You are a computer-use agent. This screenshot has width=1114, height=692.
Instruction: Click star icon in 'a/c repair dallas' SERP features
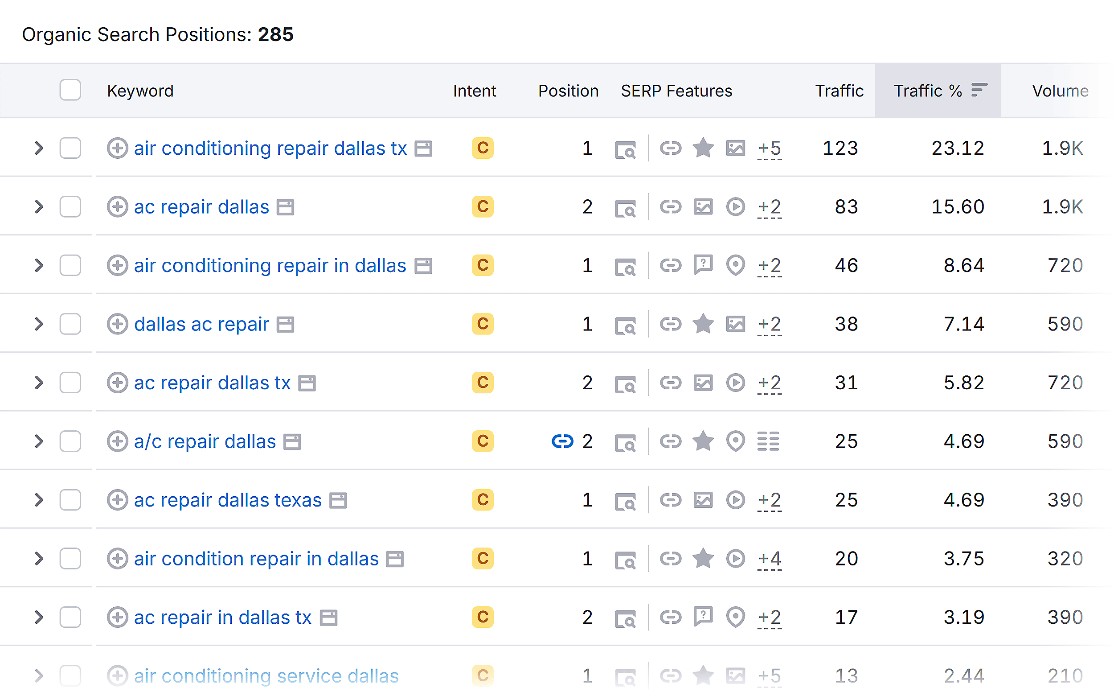[703, 441]
